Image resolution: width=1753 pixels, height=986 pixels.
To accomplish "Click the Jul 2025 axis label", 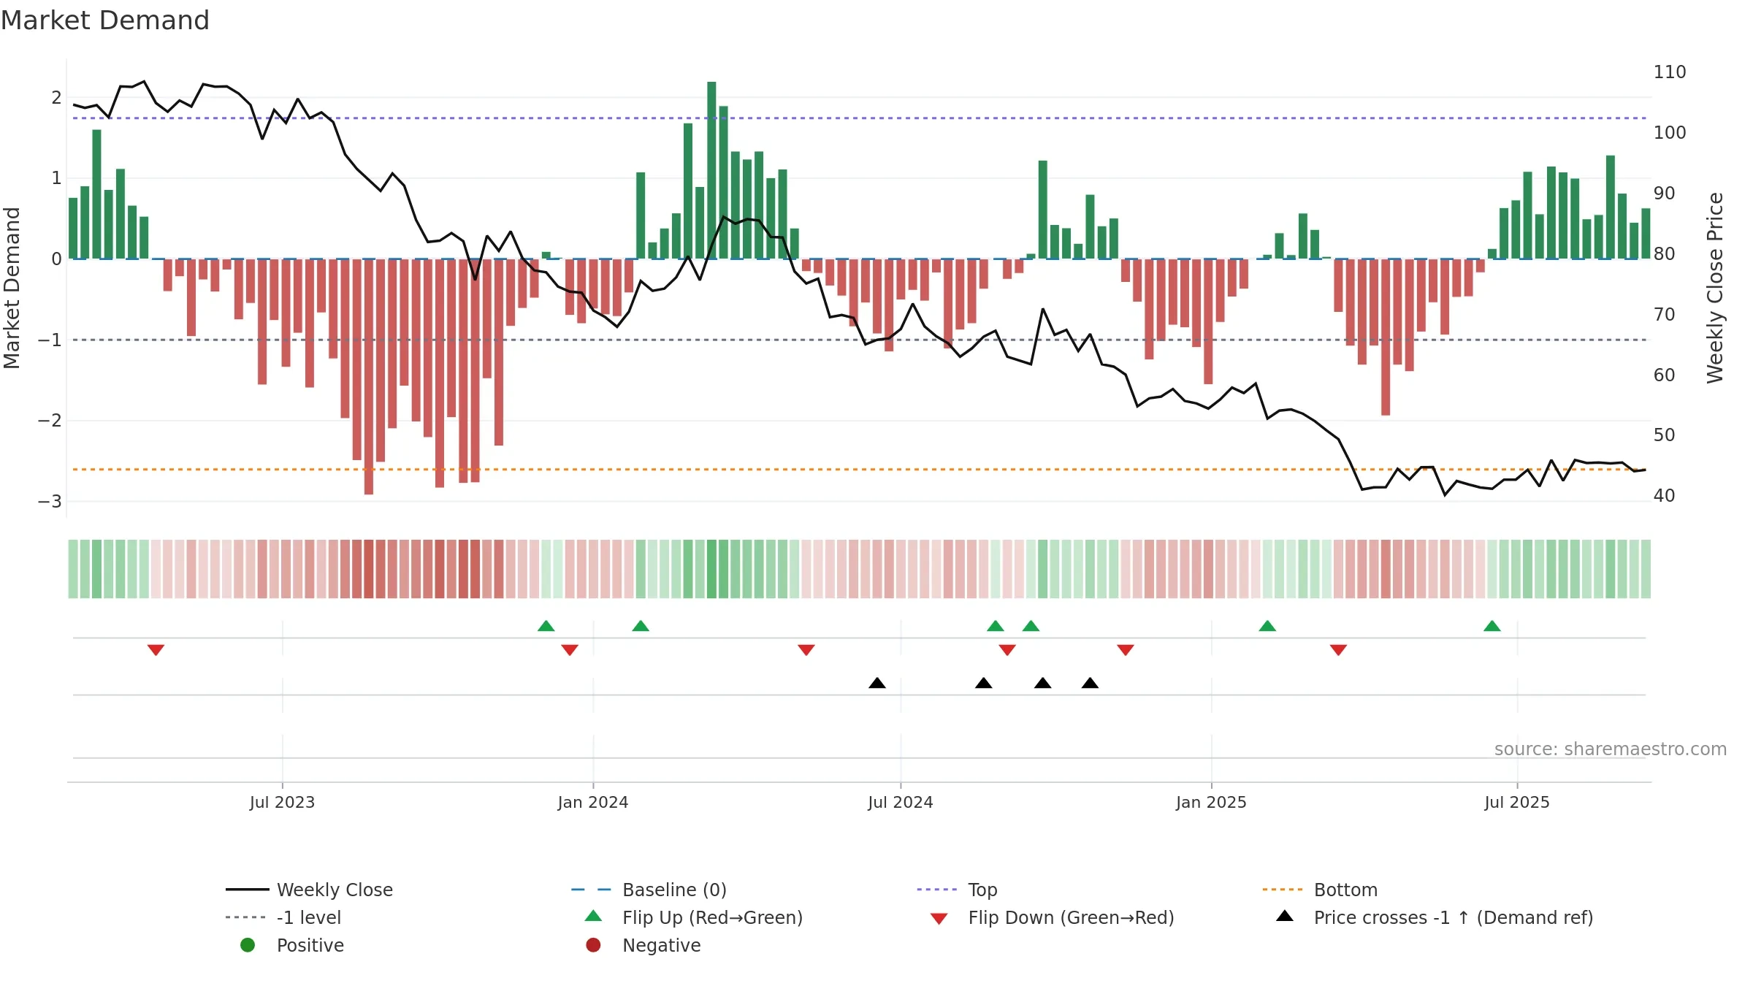I will (x=1517, y=803).
